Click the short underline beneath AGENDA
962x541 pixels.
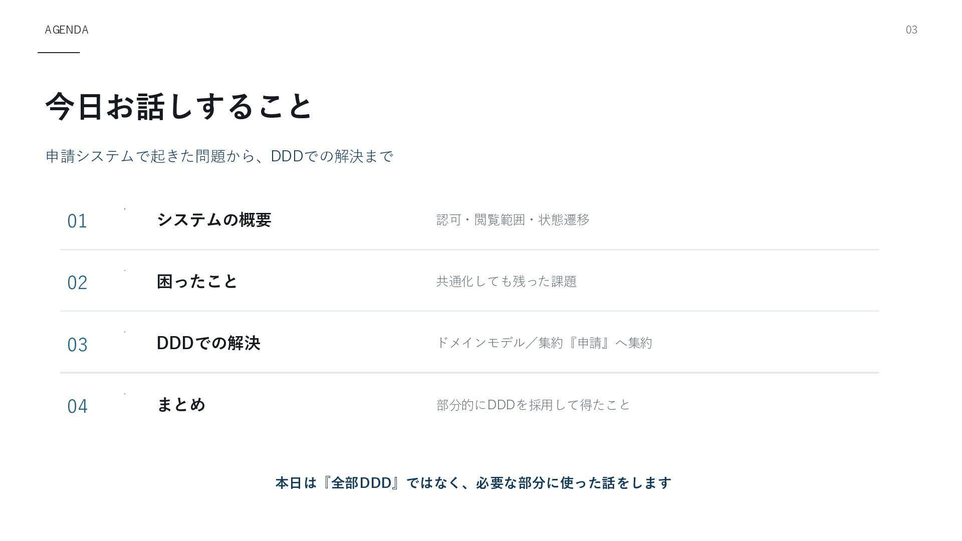point(59,52)
